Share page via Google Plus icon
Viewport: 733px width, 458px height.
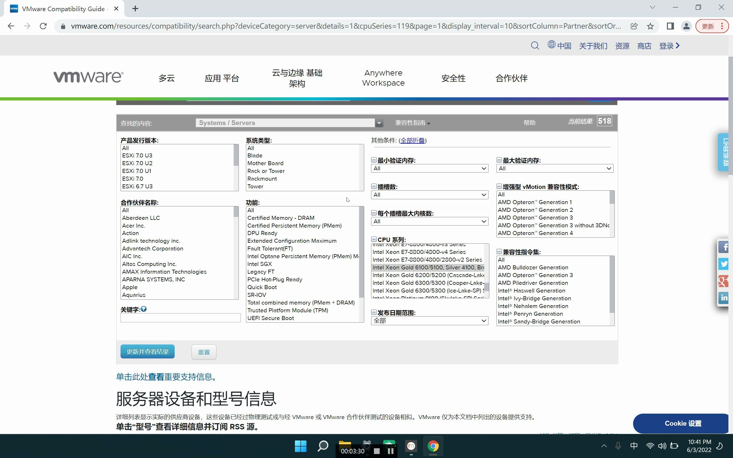(724, 281)
